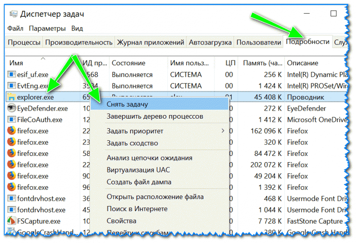Click the FSCapture.exe process icon
The width and height of the screenshot is (356, 243).
click(x=12, y=221)
